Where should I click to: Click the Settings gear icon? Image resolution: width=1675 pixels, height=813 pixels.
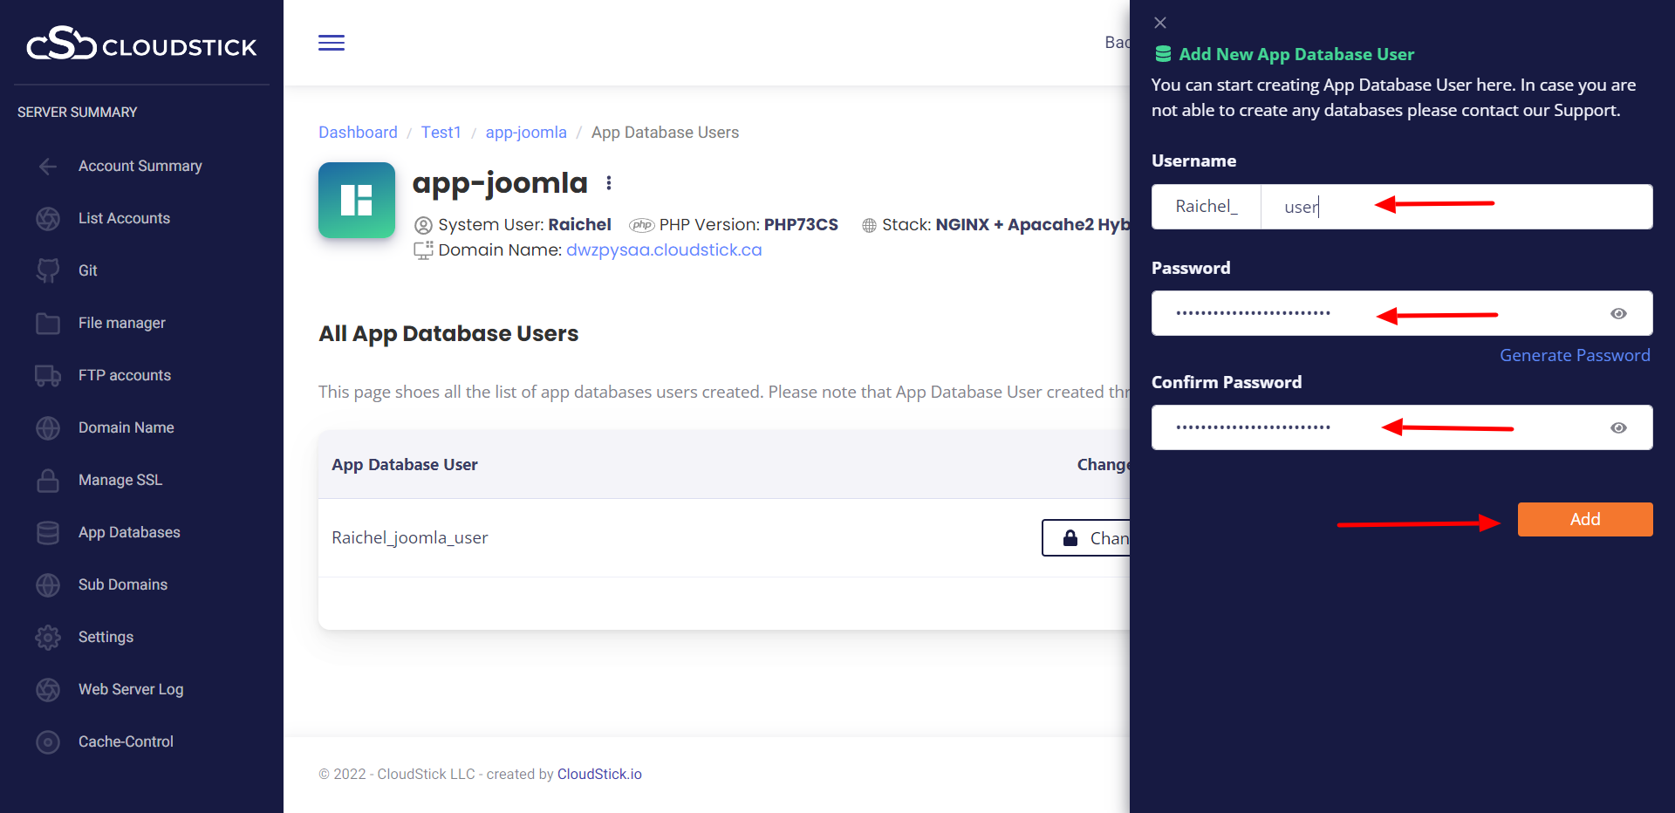click(x=48, y=638)
